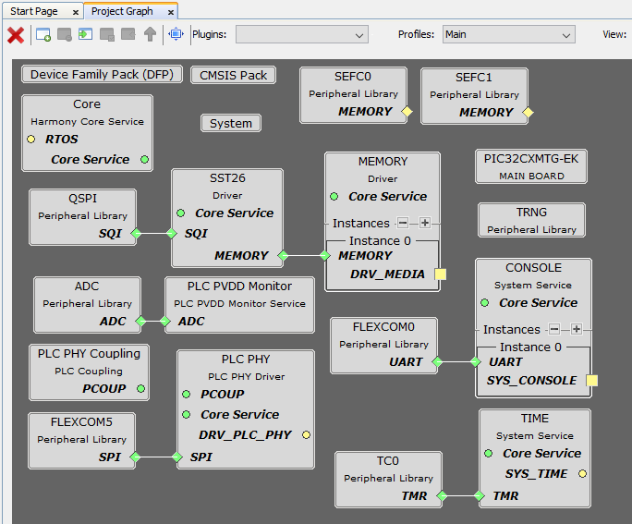Open the Plugins dropdown
This screenshot has height=524, width=632.
(301, 34)
